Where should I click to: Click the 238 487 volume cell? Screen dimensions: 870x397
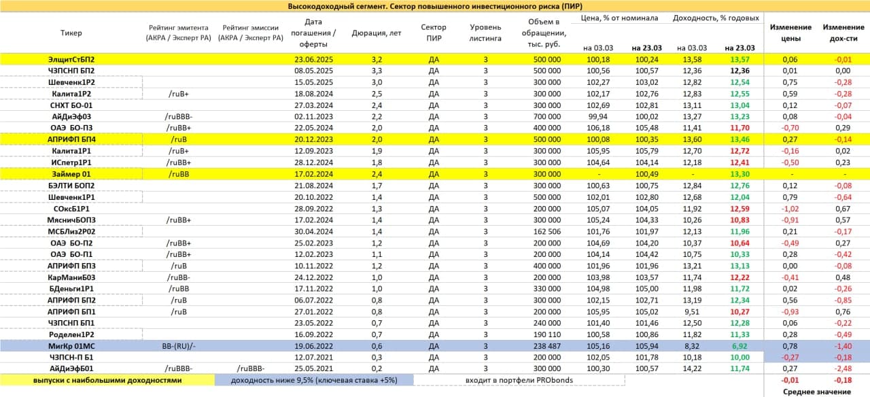tap(542, 346)
